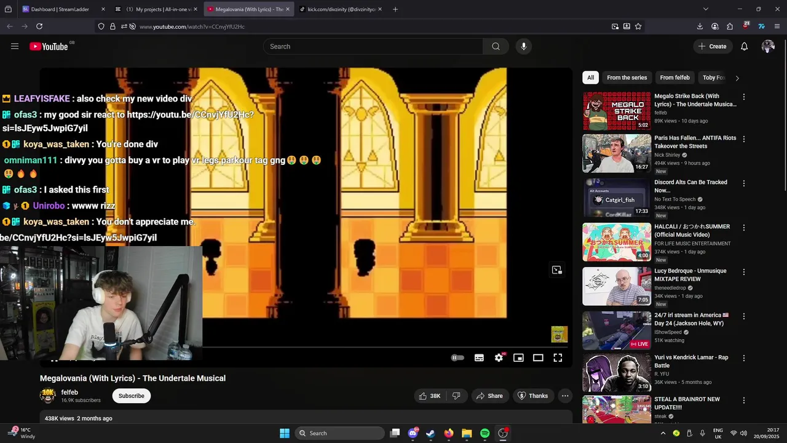Show hidden system tray icons
The image size is (787, 443).
[x=663, y=433]
